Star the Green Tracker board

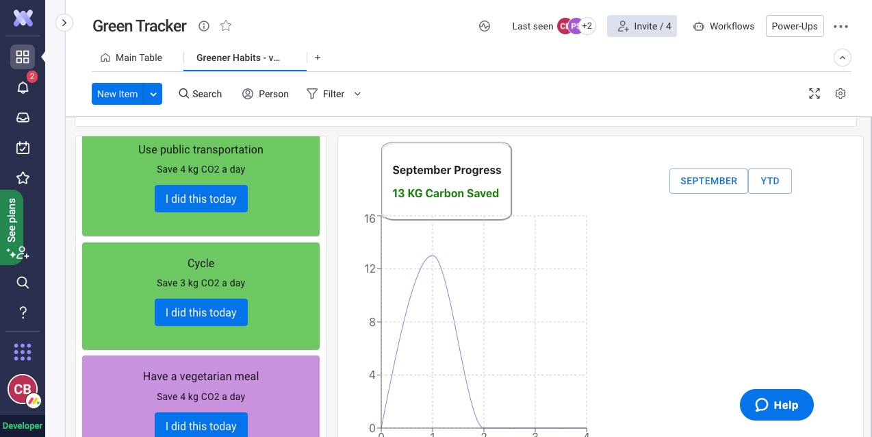pyautogui.click(x=226, y=26)
